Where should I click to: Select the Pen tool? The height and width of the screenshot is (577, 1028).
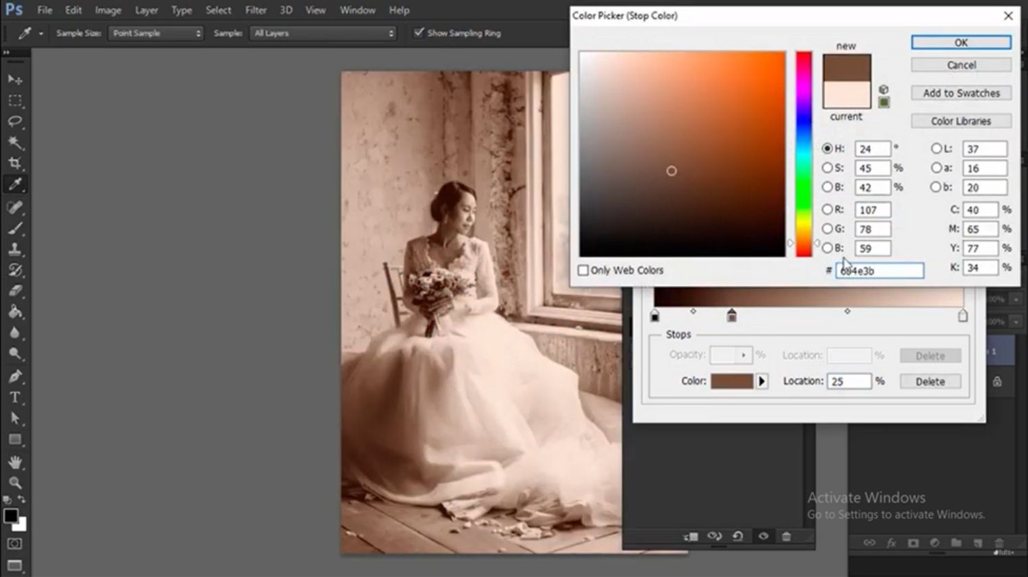[x=15, y=376]
